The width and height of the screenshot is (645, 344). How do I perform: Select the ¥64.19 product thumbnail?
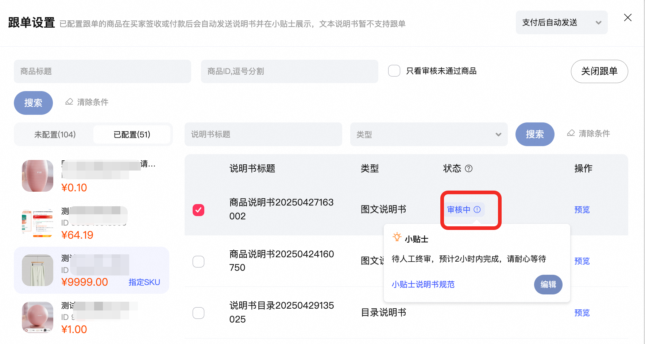click(x=38, y=223)
